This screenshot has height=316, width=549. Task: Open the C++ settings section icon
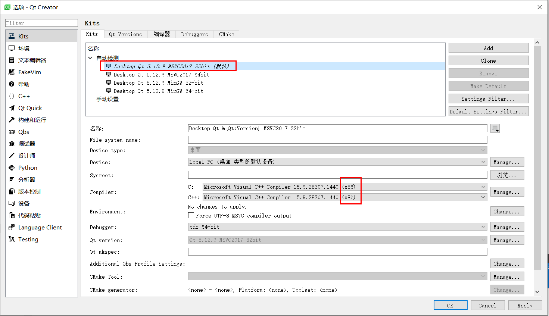[11, 96]
